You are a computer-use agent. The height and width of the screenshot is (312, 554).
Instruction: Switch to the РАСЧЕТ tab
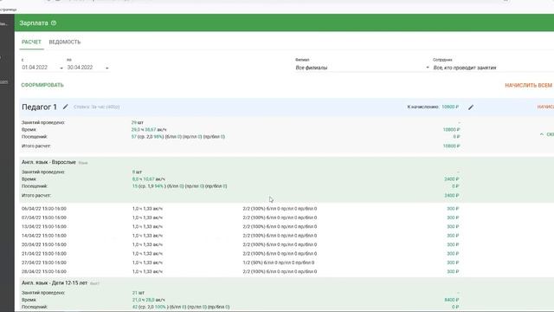(31, 42)
